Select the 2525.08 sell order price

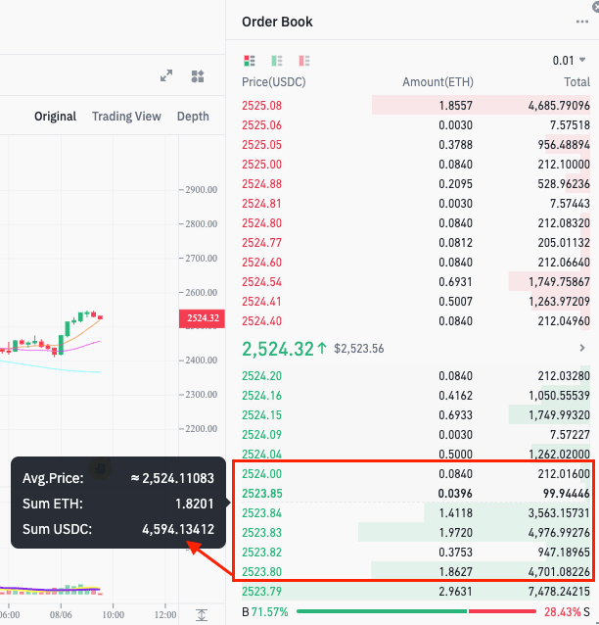261,106
